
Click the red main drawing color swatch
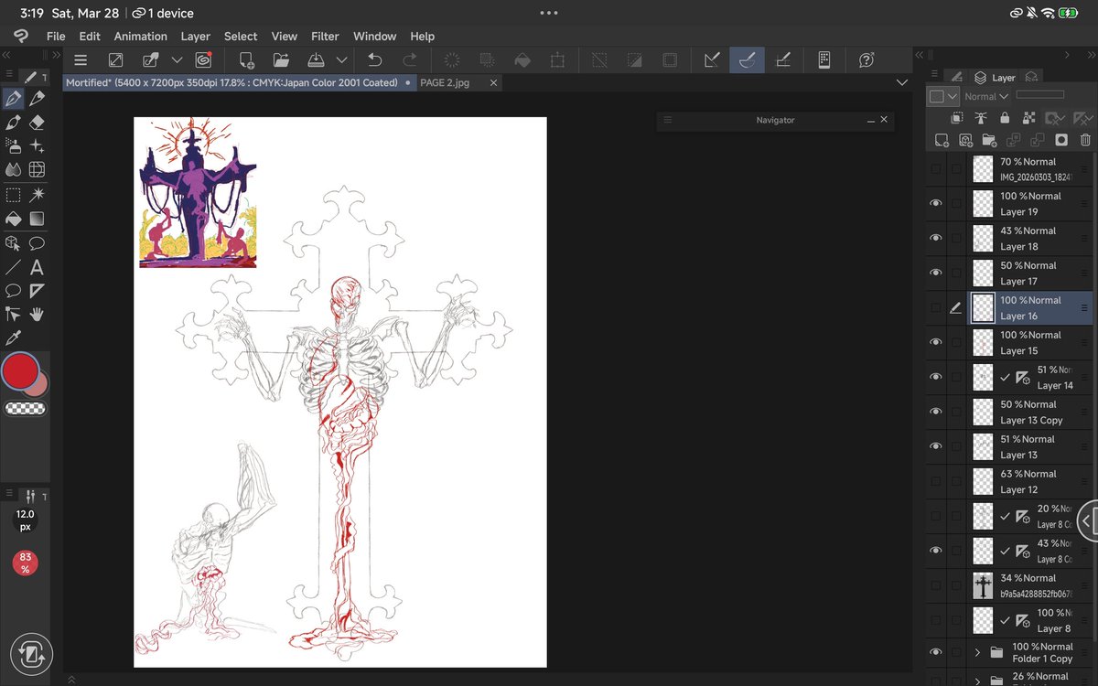(x=19, y=371)
